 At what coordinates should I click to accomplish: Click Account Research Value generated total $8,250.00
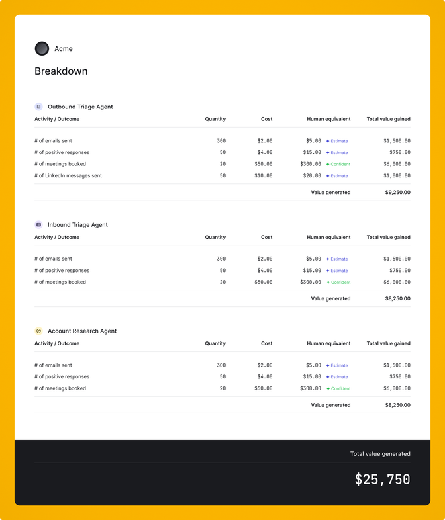[397, 405]
